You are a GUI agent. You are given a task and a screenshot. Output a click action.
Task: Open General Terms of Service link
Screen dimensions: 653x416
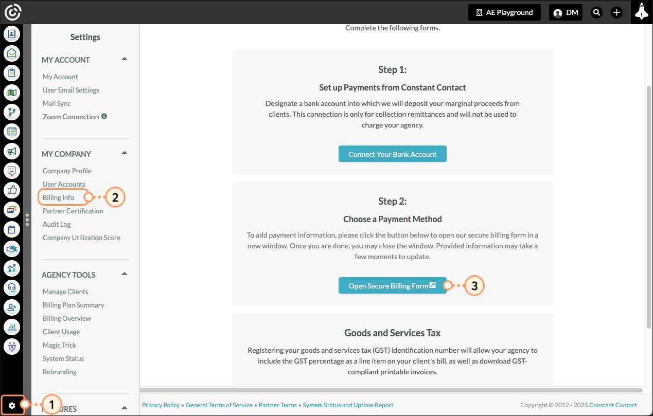[x=219, y=405]
